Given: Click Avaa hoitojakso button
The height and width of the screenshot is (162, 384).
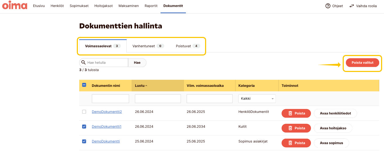Looking at the screenshot, I should [333, 128].
